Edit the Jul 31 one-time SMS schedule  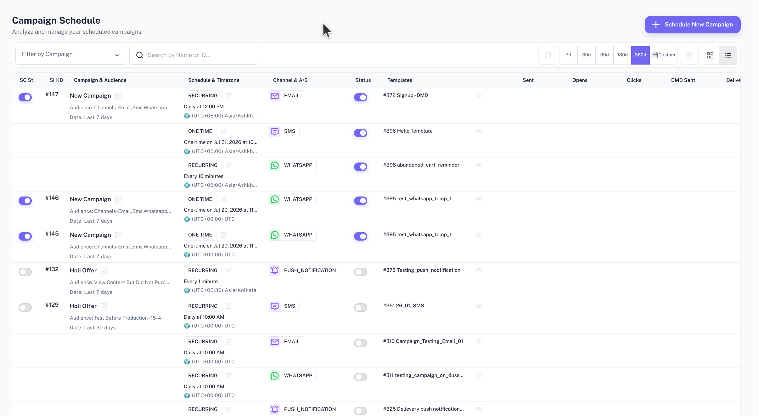[223, 131]
